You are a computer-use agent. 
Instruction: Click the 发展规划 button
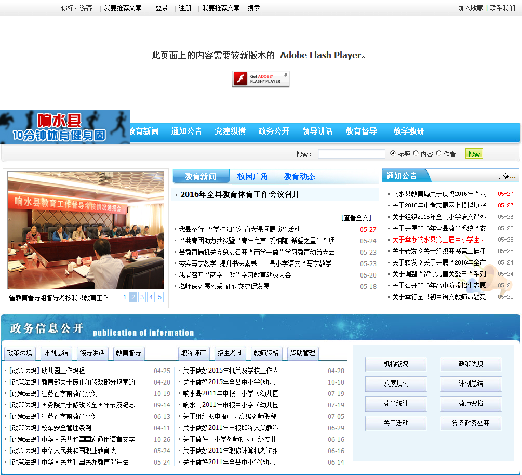396,384
